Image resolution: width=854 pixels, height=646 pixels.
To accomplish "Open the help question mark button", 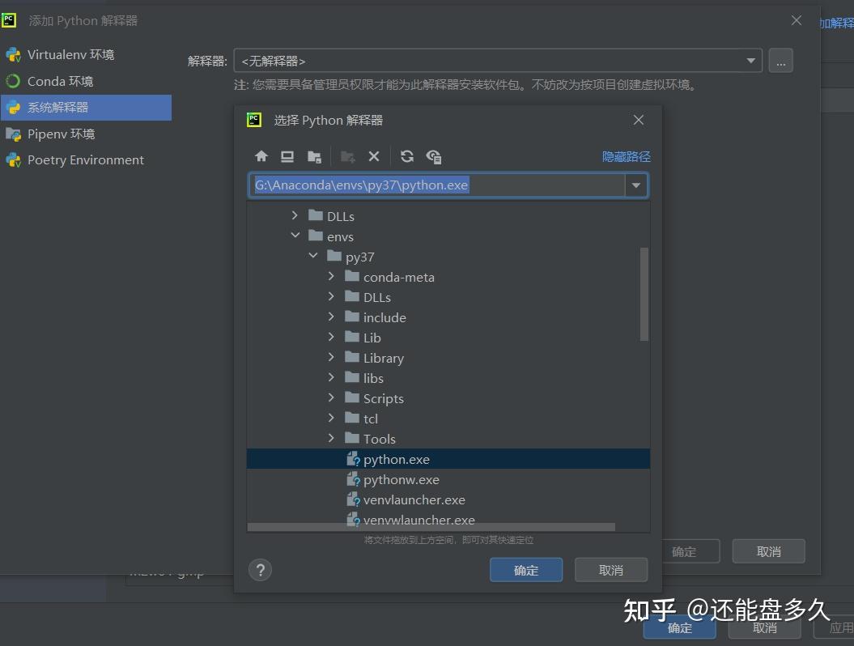I will tap(261, 570).
